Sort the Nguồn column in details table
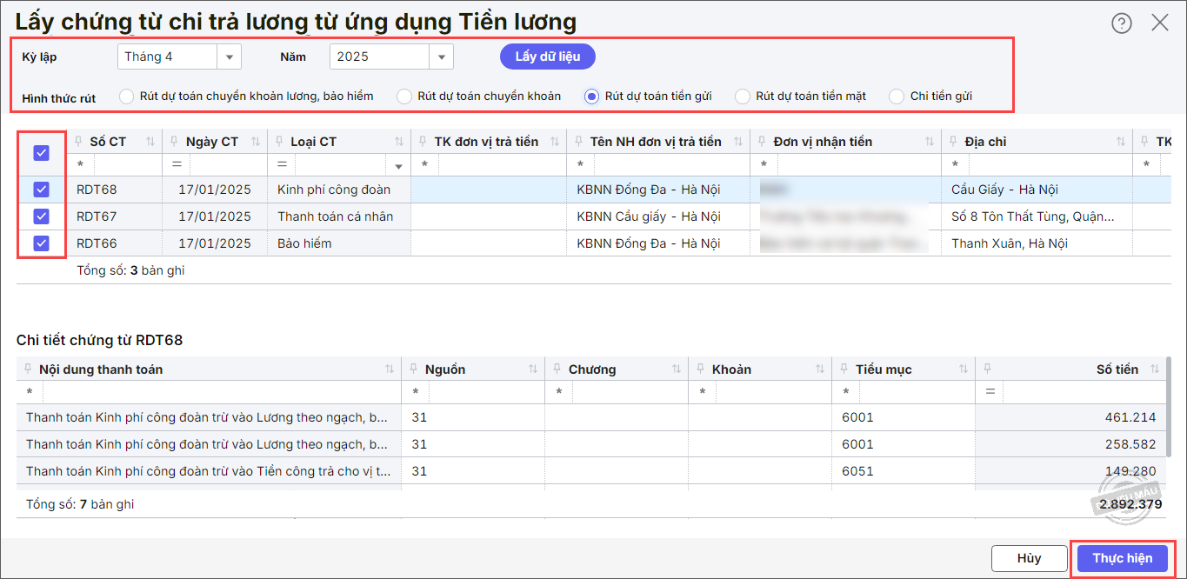Screen dimensions: 1187x579 [x=532, y=369]
